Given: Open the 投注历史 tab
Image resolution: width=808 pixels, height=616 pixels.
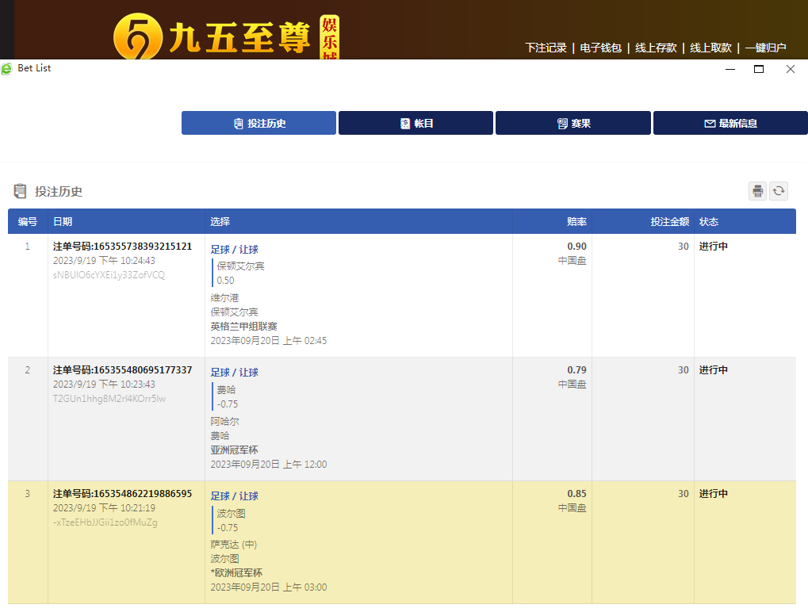Looking at the screenshot, I should click(258, 124).
